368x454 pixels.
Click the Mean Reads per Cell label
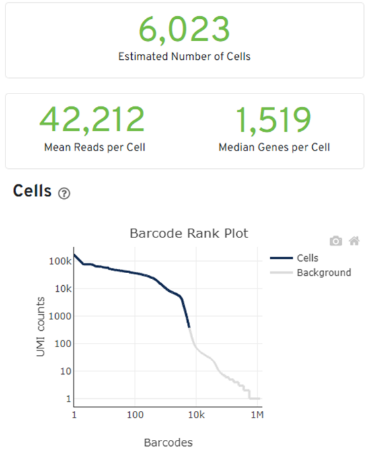95,147
